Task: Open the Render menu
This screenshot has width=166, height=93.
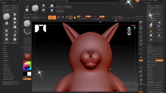Action: coord(99,3)
